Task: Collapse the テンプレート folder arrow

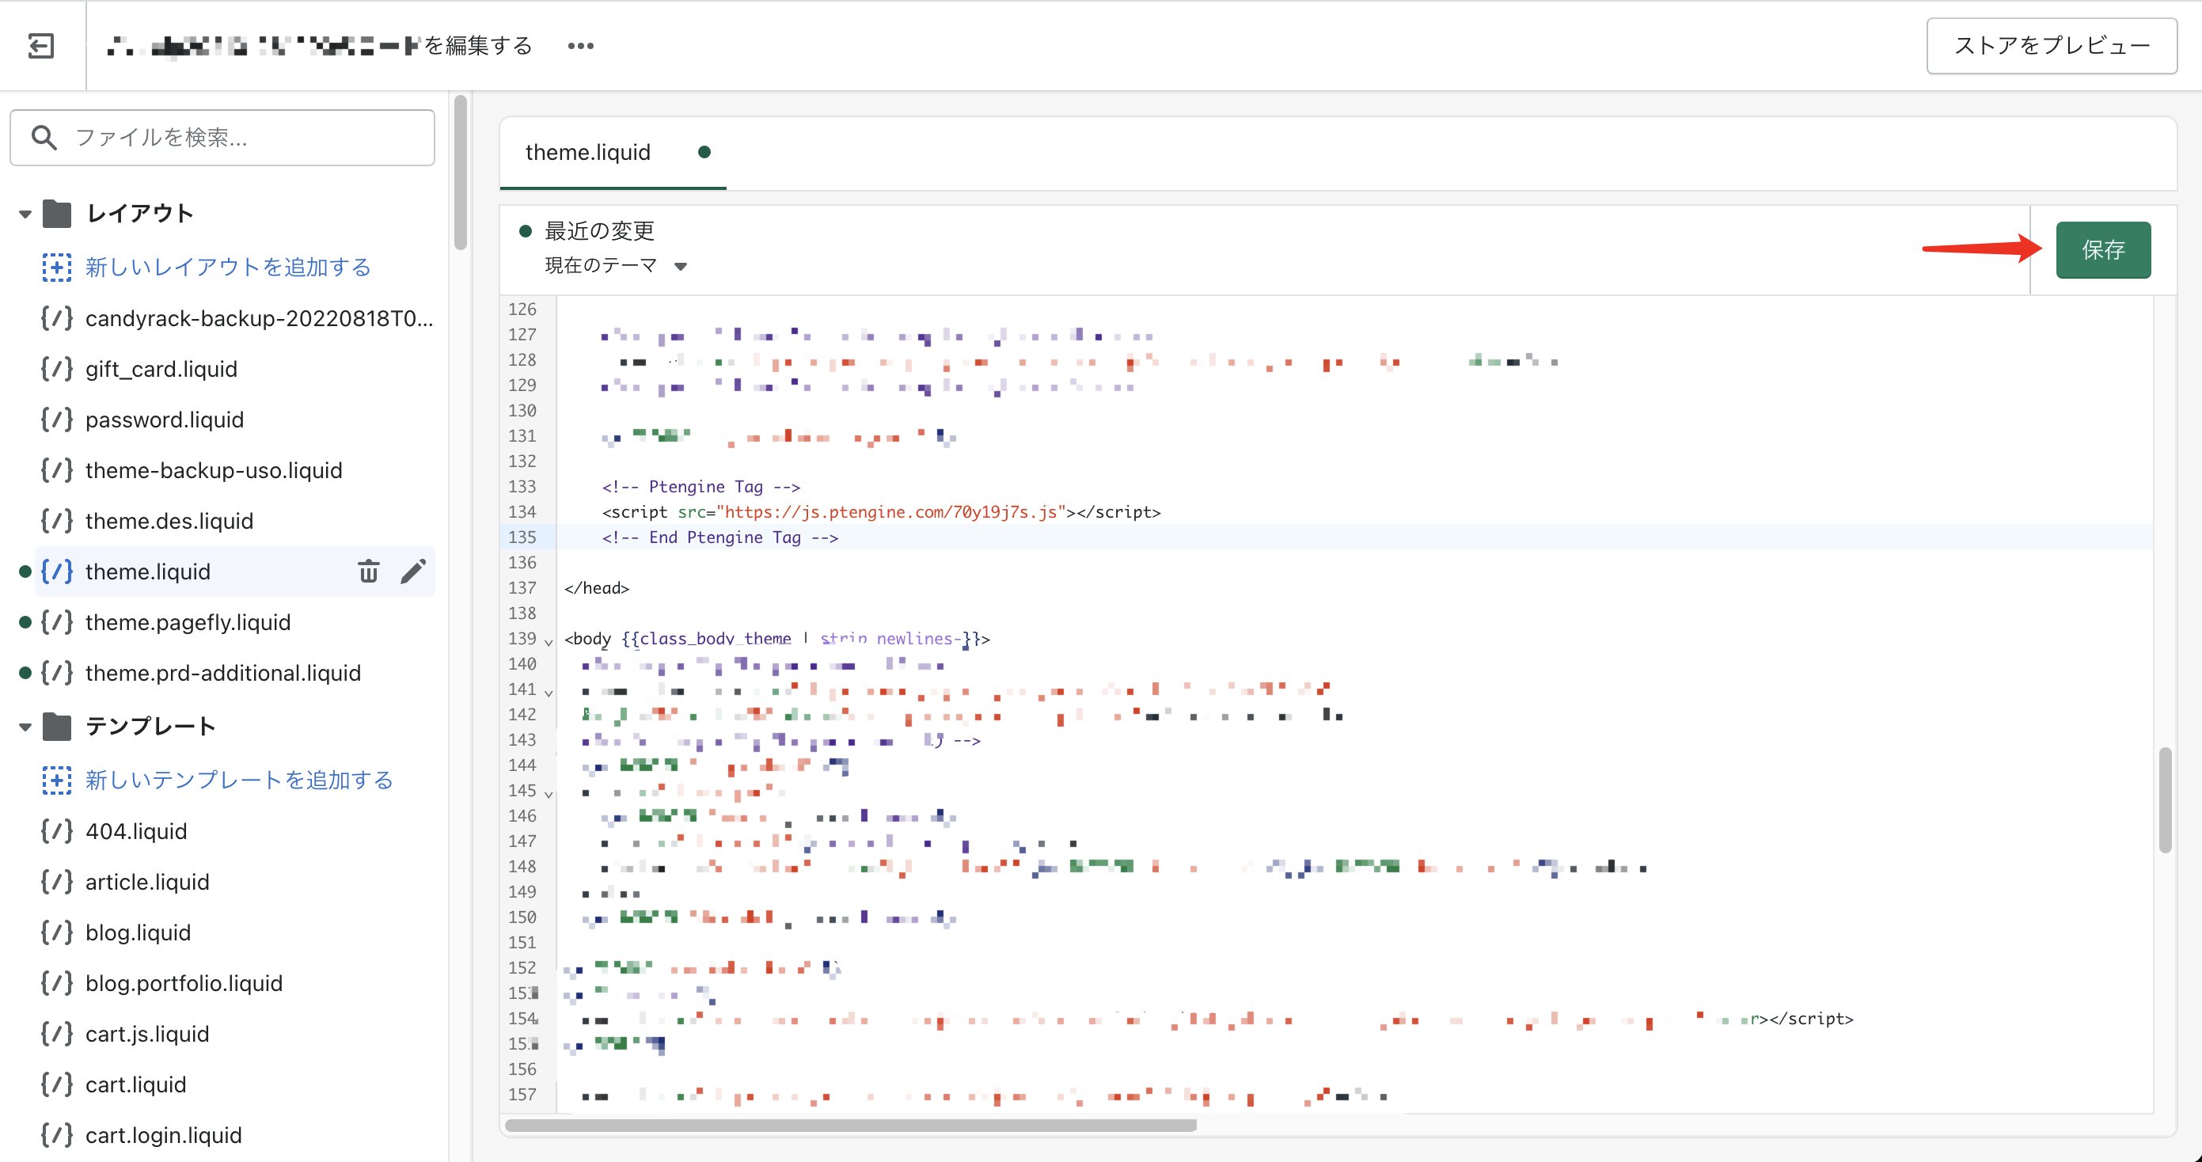Action: tap(25, 727)
